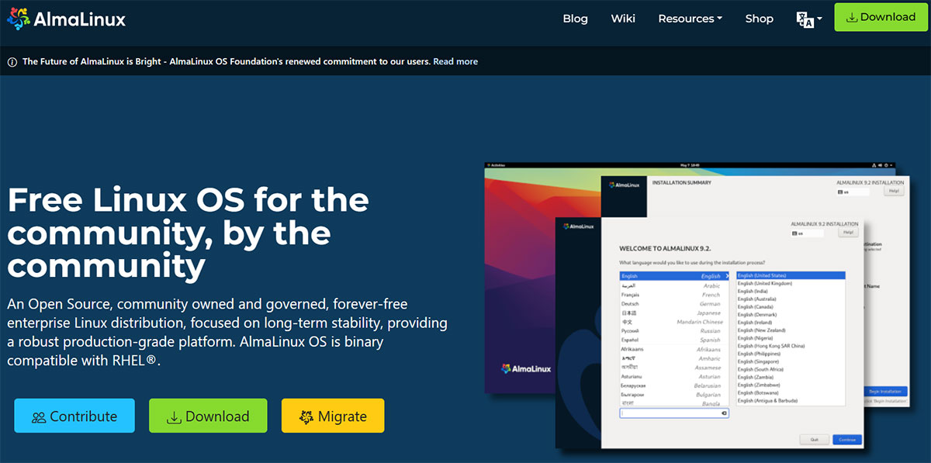Click the language search field in installer
Image resolution: width=931 pixels, height=463 pixels.
[x=674, y=413]
